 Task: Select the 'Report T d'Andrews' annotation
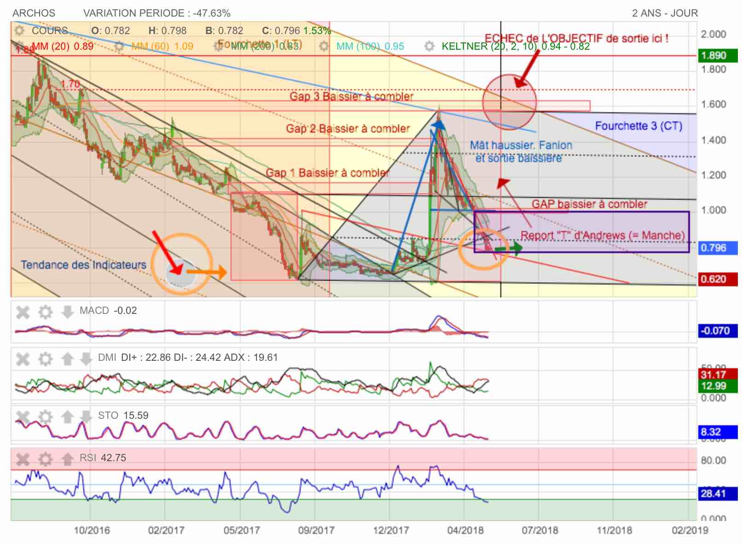[x=603, y=235]
